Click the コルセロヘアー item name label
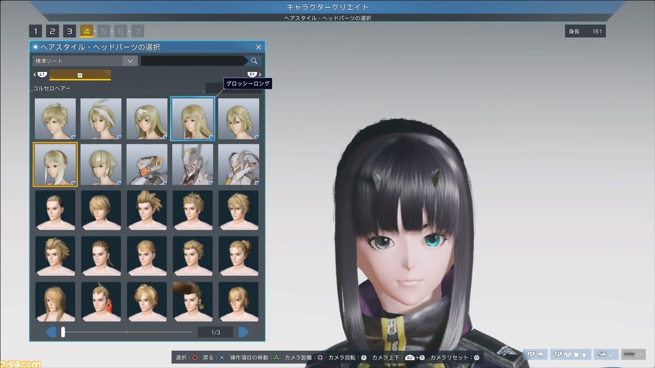The image size is (655, 368). (x=52, y=88)
